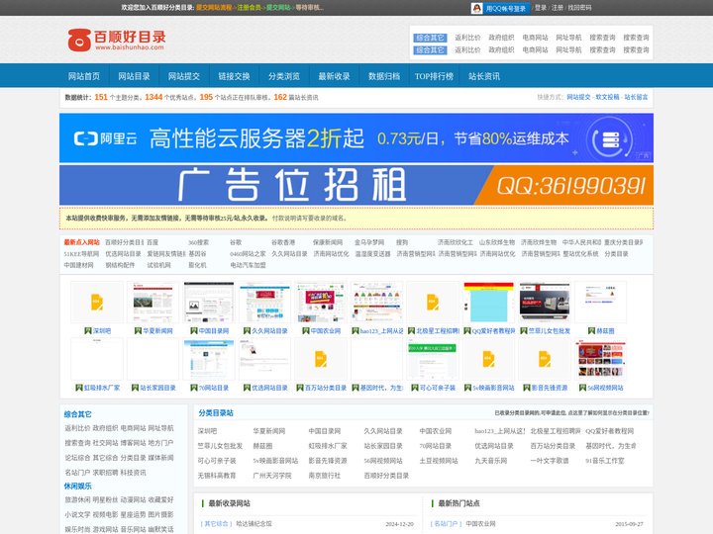Click the bookmark icon beside 中国农业网 thumbnail label
The height and width of the screenshot is (534, 713).
point(306,330)
